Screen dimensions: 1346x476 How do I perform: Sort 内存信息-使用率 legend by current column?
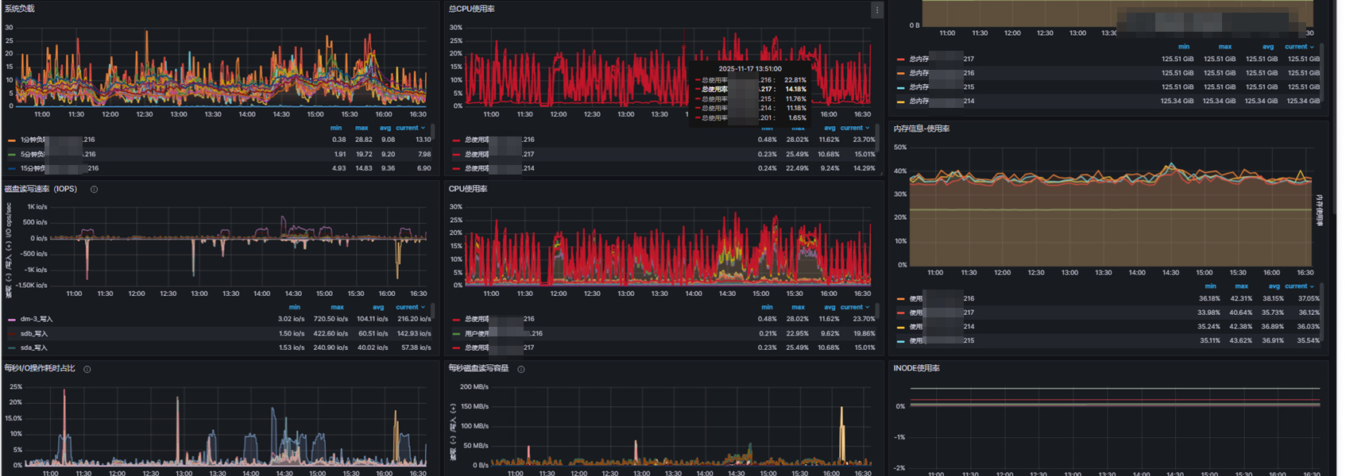1296,286
